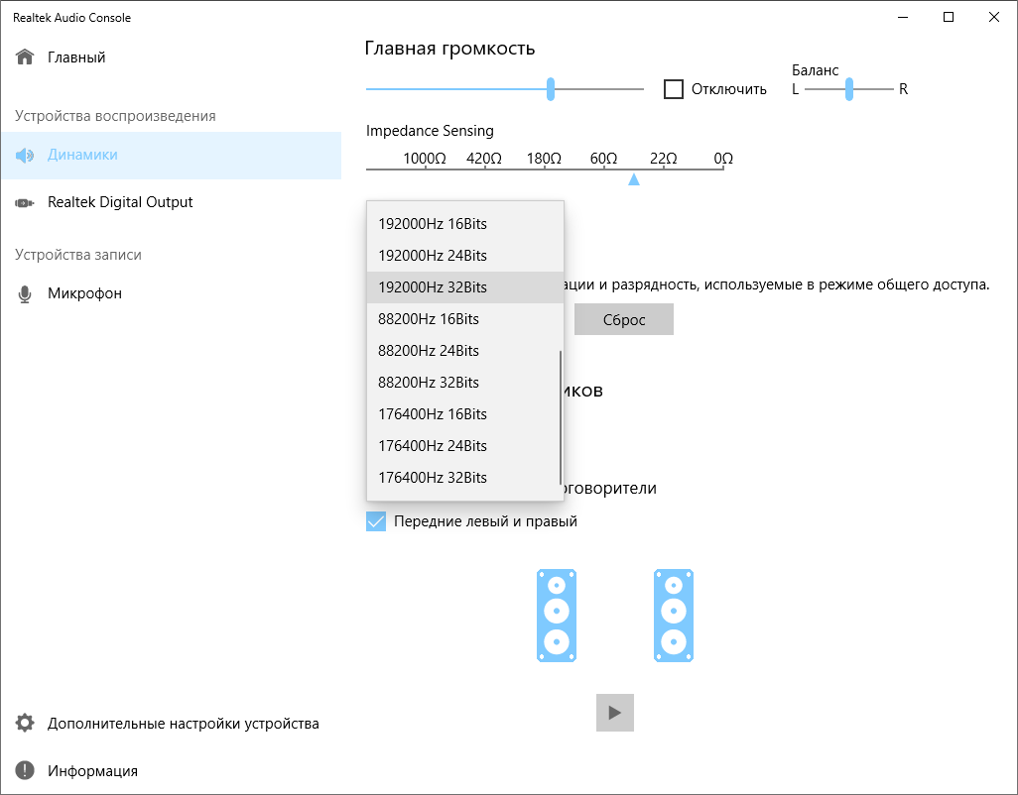Click the Realtek Digital Output connector icon
The height and width of the screenshot is (795, 1018).
pyautogui.click(x=25, y=203)
